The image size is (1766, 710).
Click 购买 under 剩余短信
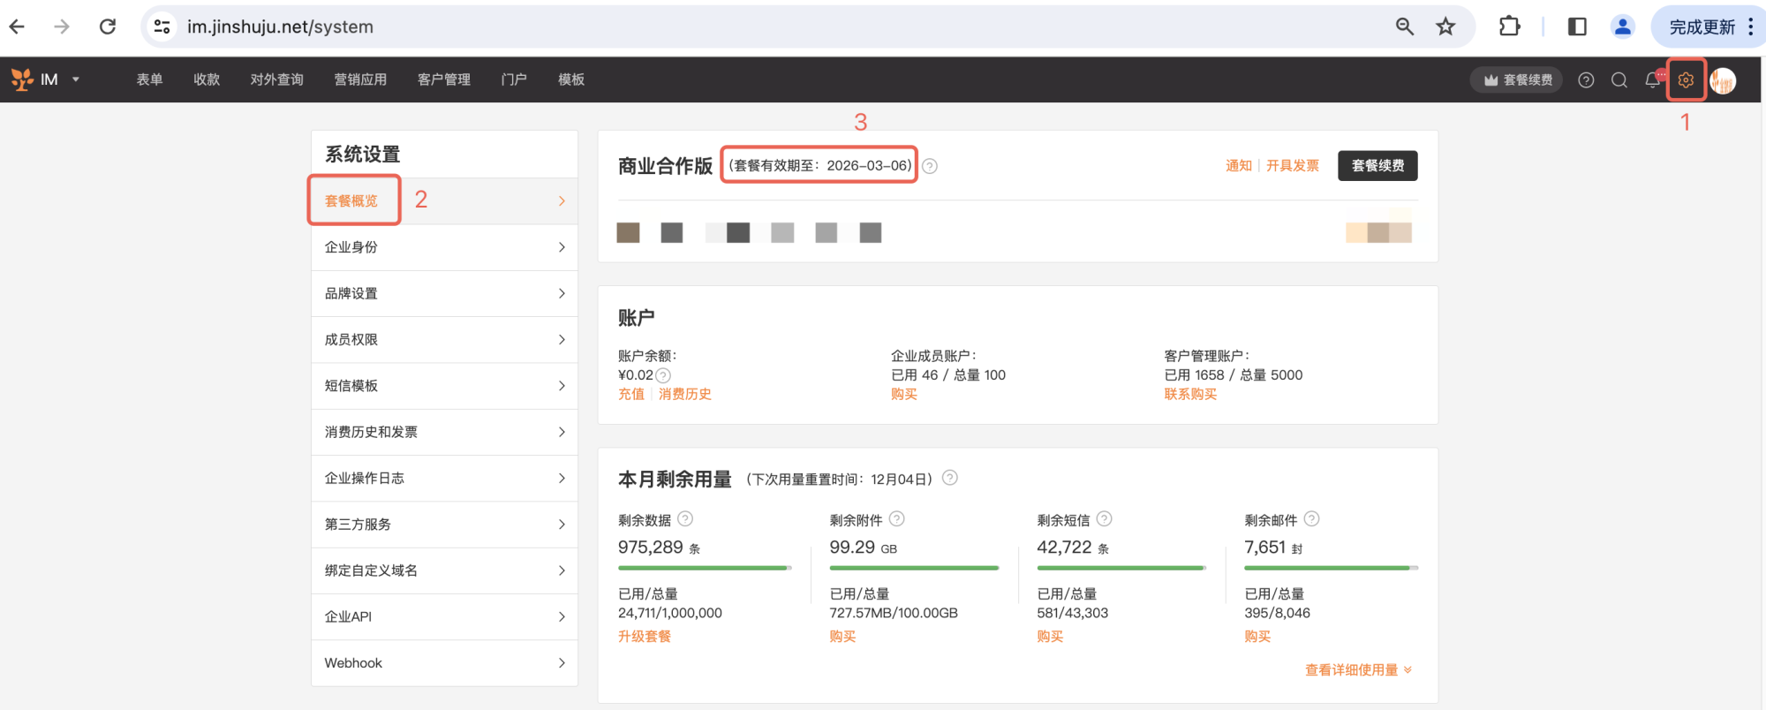(x=1050, y=637)
